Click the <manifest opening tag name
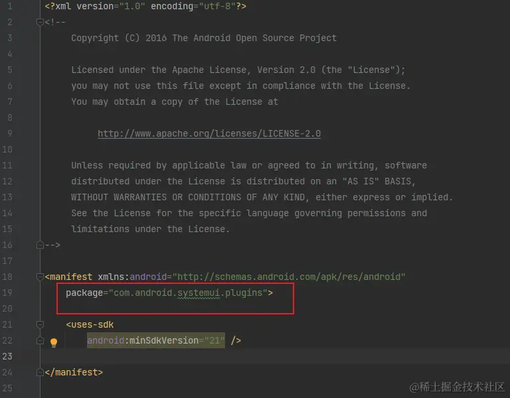This screenshot has width=510, height=398. [68, 277]
